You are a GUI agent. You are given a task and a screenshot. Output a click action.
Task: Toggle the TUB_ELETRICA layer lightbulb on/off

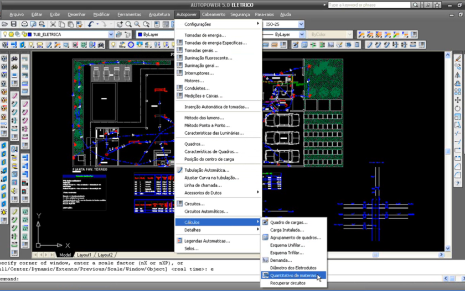[6, 34]
